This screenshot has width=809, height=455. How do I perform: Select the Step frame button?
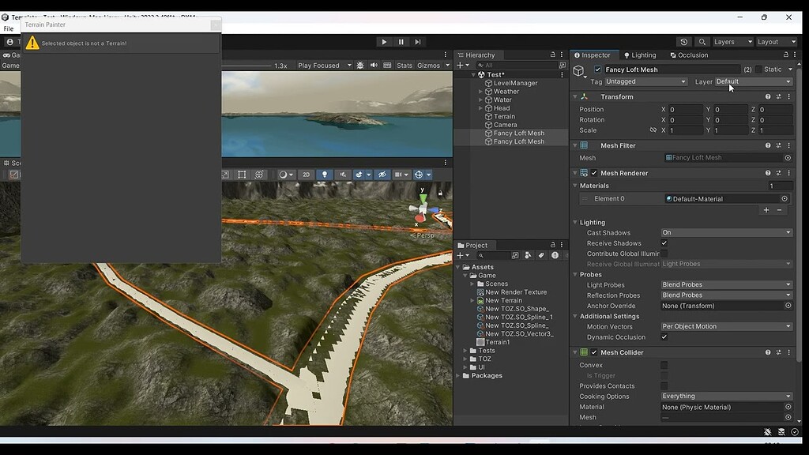418,42
